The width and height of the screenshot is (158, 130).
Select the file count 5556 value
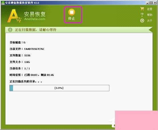pyautogui.click(x=27, y=55)
